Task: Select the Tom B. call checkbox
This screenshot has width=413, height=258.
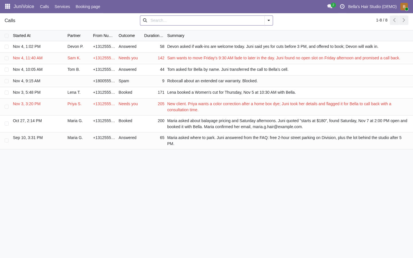Action: pyautogui.click(x=7, y=70)
